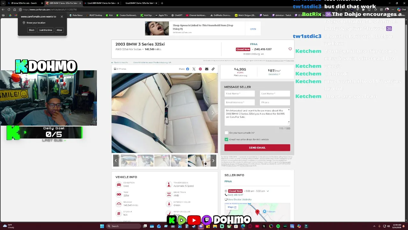Open ChatGPT bookmark
The height and width of the screenshot is (230, 408).
(x=177, y=15)
